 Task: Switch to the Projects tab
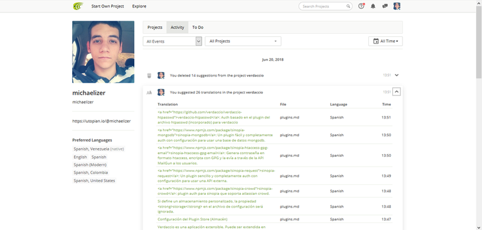pyautogui.click(x=154, y=28)
